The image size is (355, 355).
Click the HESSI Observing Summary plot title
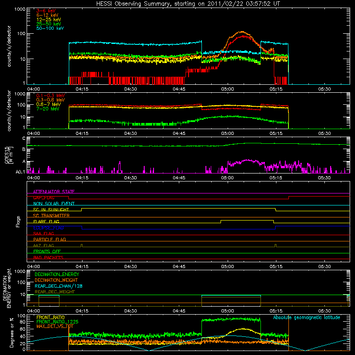188,4
